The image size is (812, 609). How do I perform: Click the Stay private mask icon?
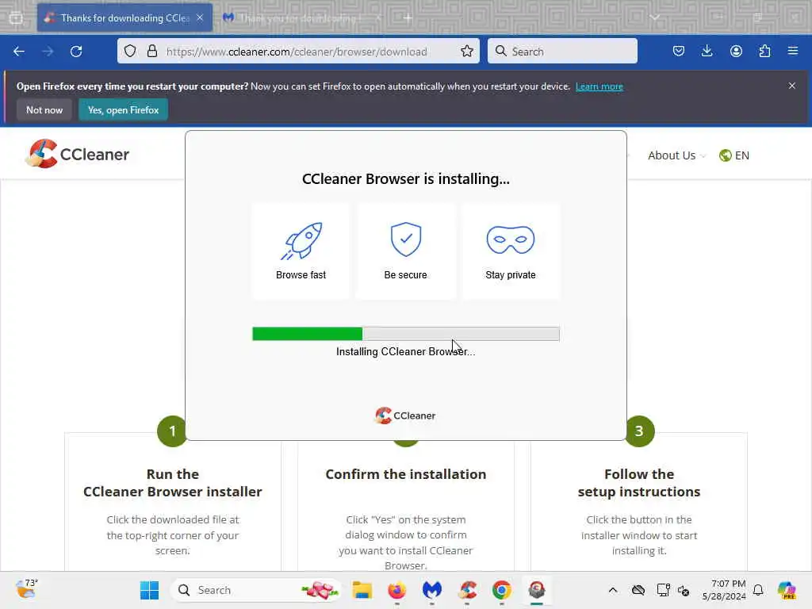pos(510,239)
